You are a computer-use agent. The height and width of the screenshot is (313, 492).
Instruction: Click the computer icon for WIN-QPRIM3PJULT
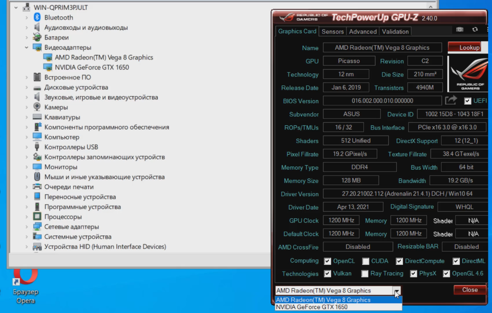pos(27,7)
